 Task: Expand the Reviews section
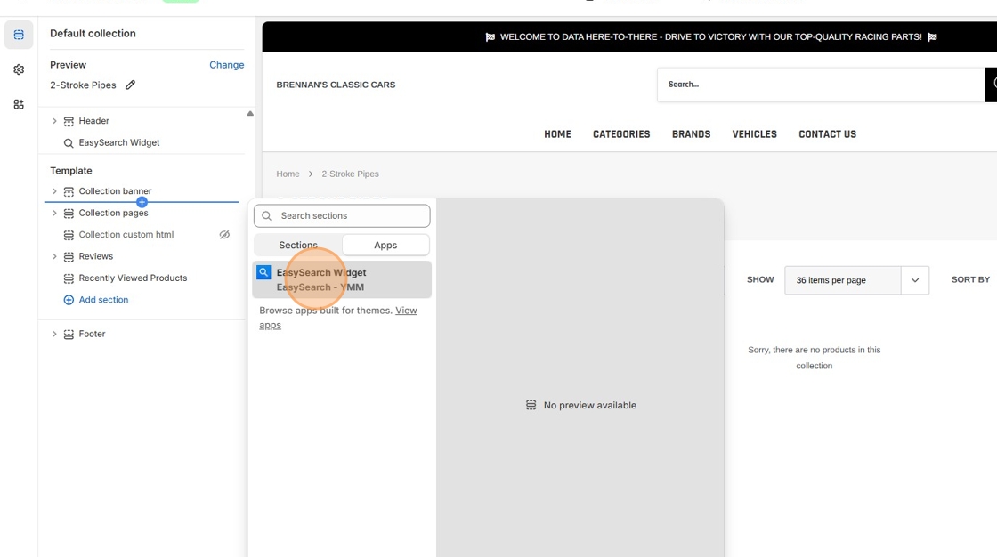coord(54,256)
